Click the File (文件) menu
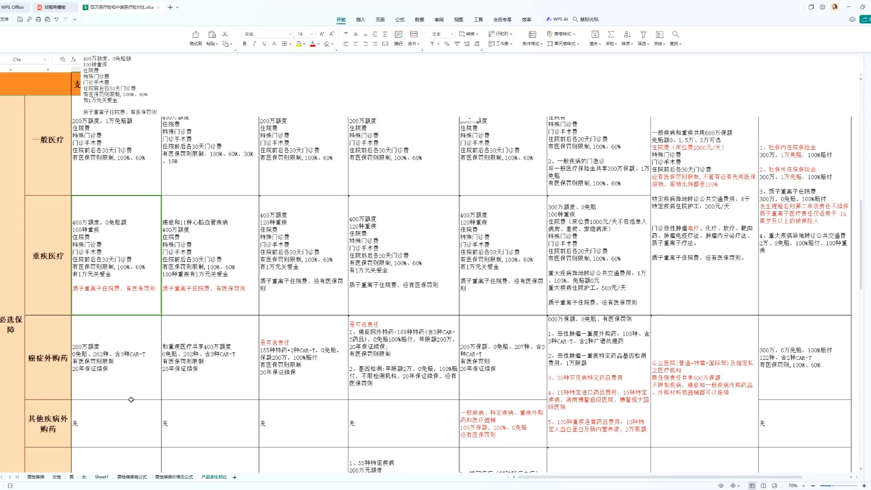The height and width of the screenshot is (490, 871). 5,20
